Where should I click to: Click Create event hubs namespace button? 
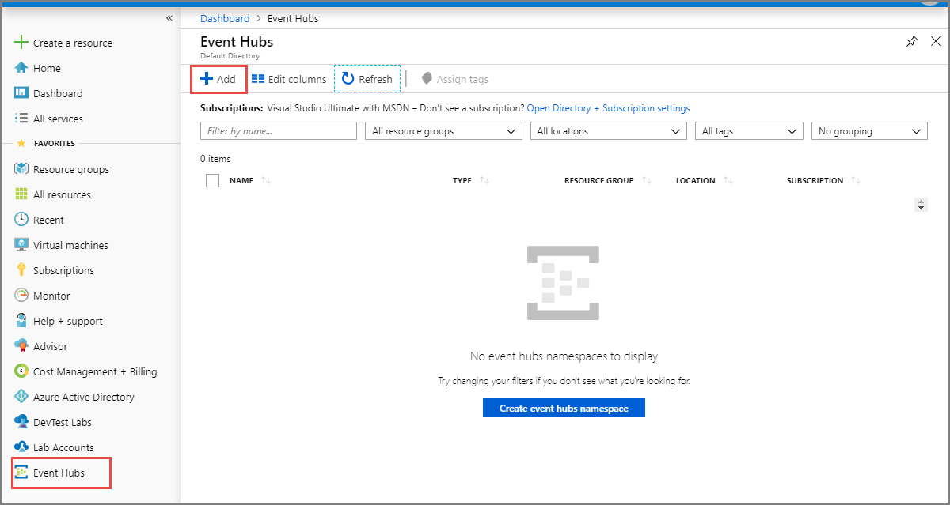tap(564, 409)
